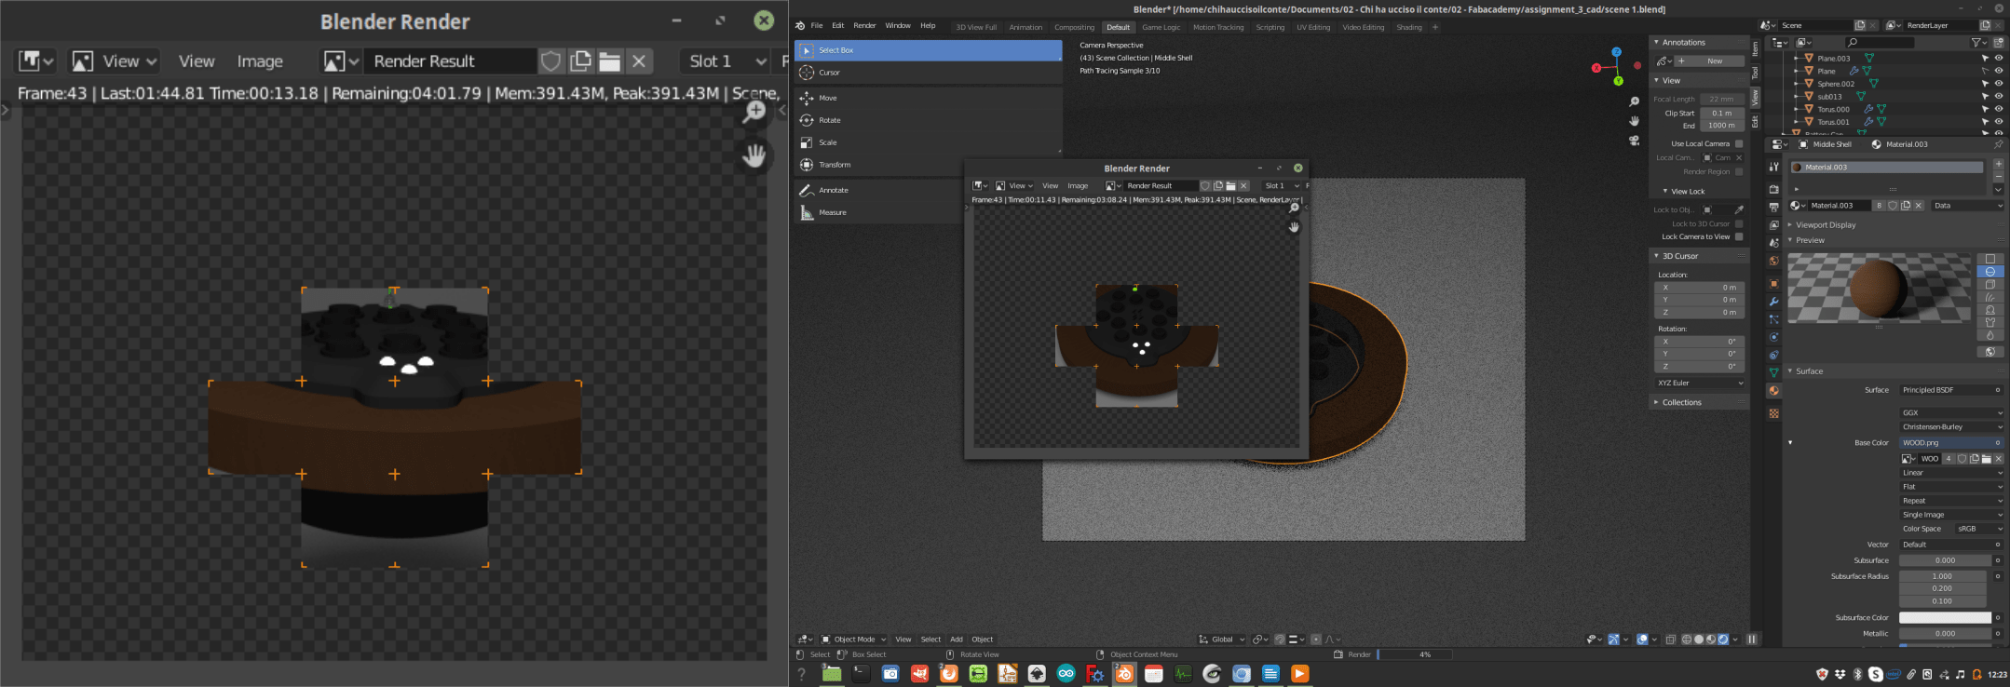The width and height of the screenshot is (2010, 687).
Task: Open the Material properties tab icon
Action: pos(1773,390)
